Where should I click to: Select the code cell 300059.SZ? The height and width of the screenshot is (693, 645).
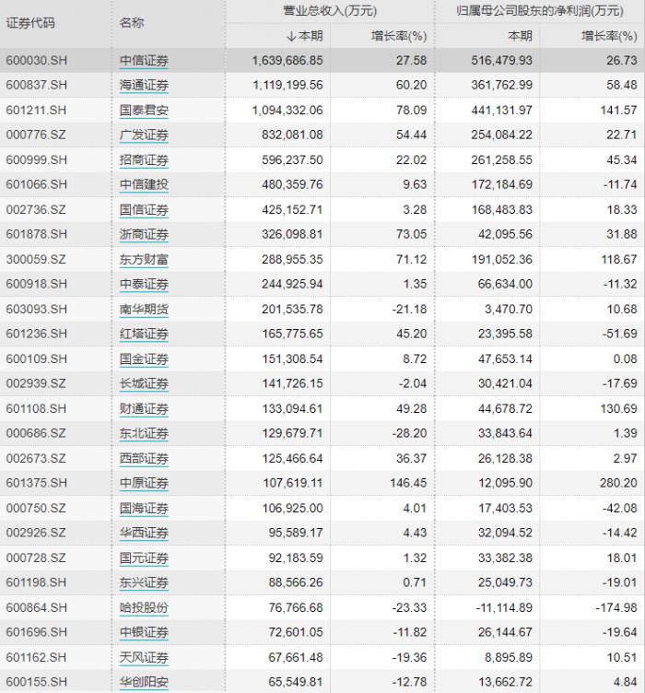(x=36, y=259)
